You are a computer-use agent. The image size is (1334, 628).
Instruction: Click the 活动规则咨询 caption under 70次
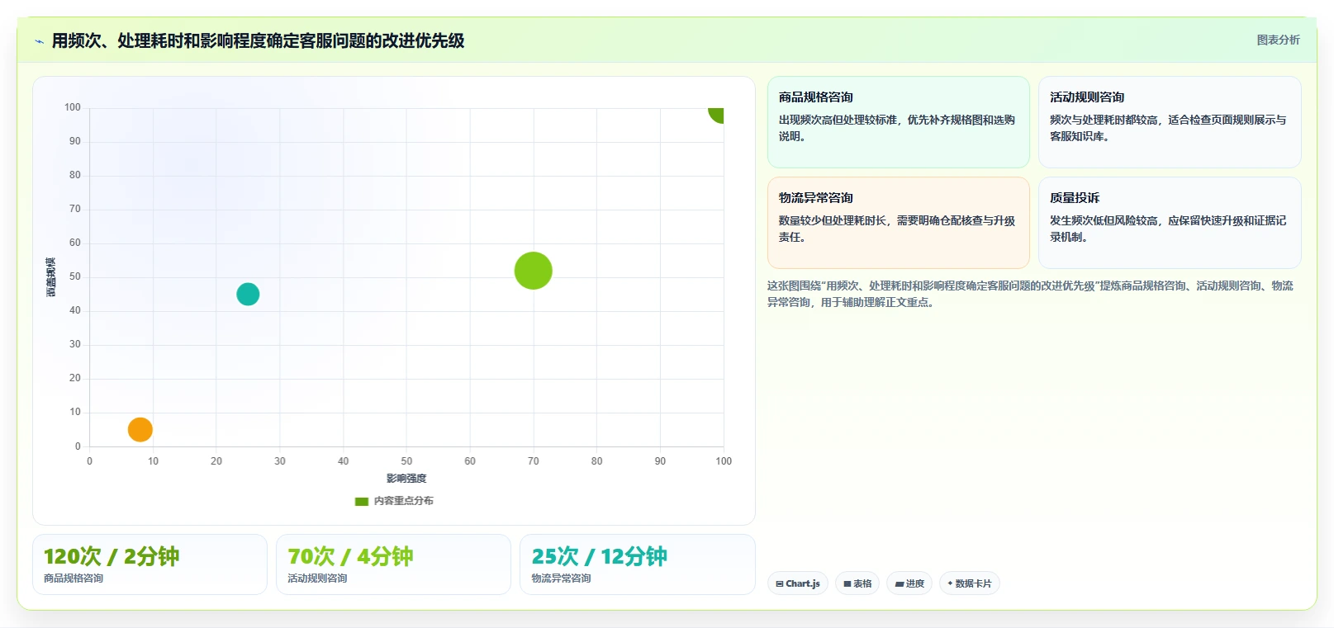(317, 578)
